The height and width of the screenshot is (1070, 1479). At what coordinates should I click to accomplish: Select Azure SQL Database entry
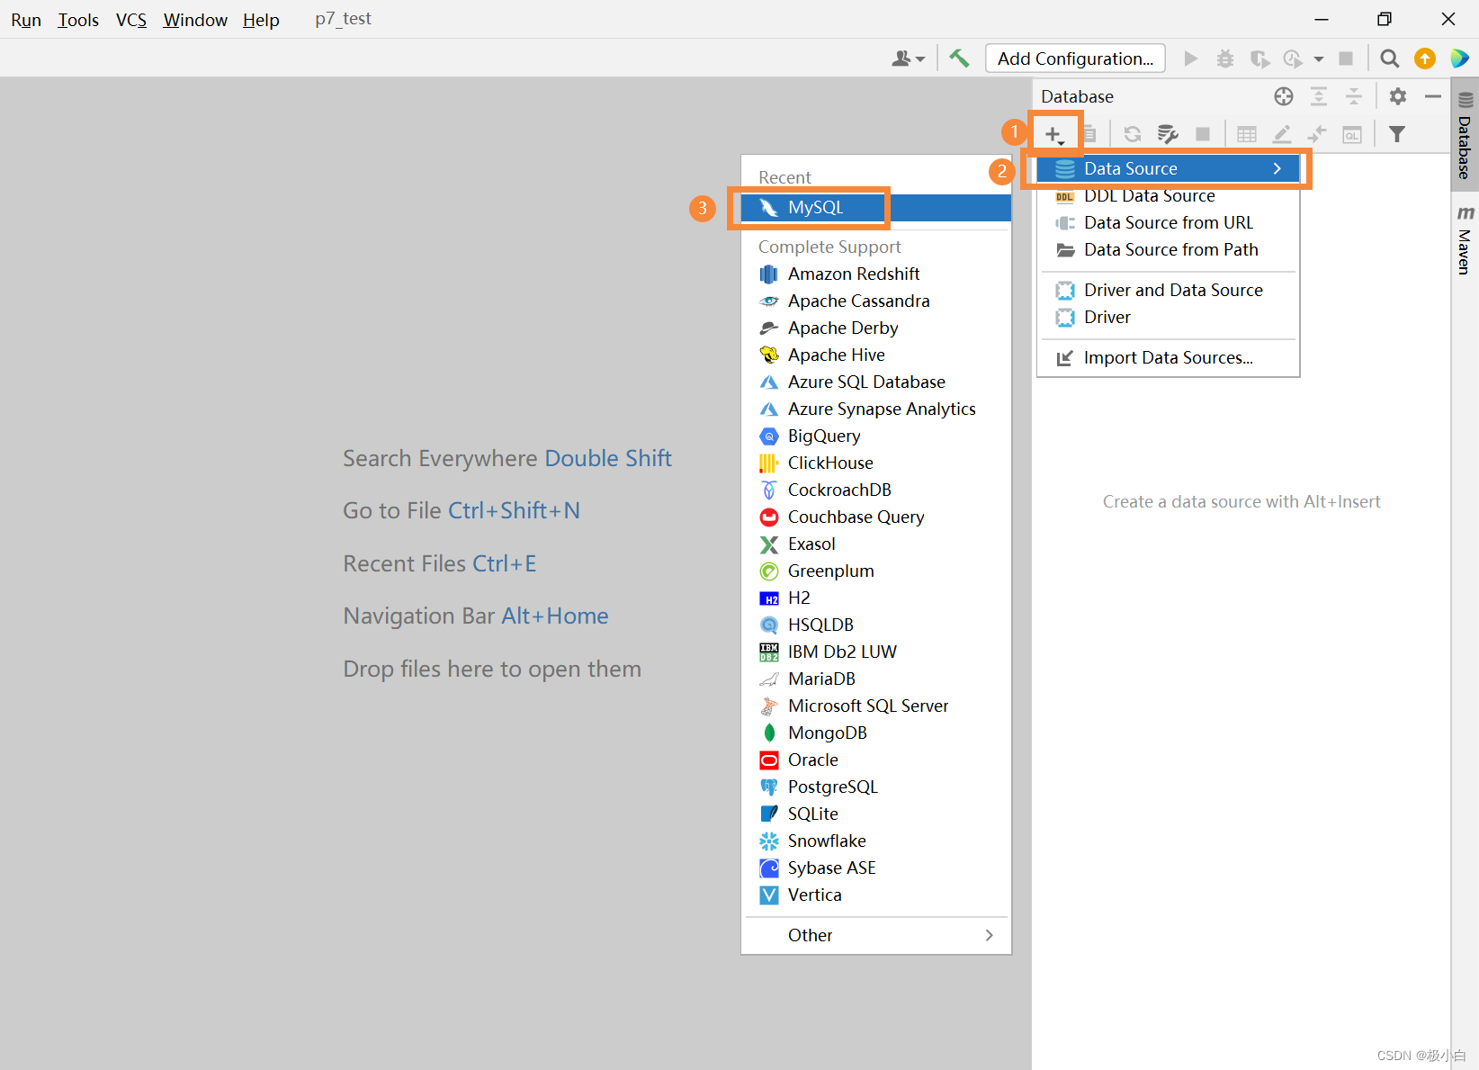(x=876, y=382)
